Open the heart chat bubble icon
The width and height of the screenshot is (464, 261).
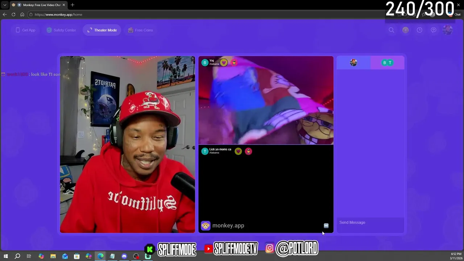434,30
